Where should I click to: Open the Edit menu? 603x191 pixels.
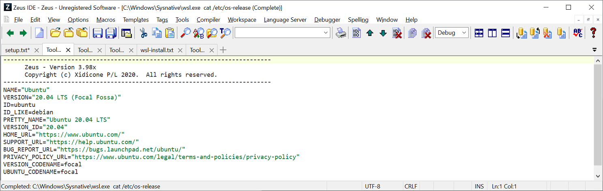coord(35,19)
